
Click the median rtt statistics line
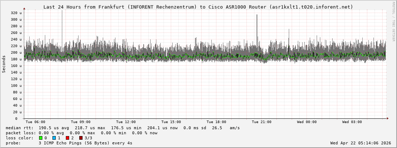point(123,128)
